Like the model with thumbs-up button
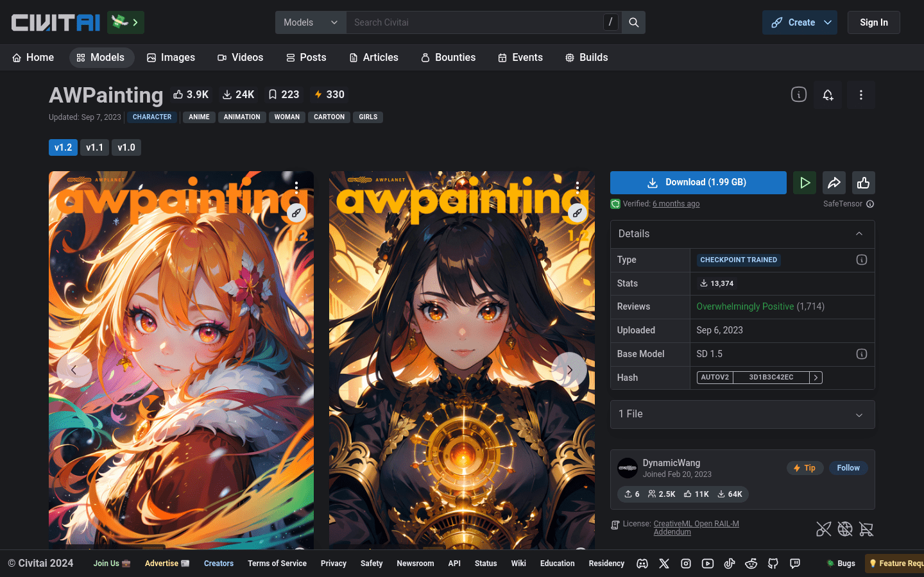 (864, 183)
